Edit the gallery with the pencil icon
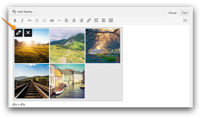Viewport: 201px width, 118px height. 18,33
